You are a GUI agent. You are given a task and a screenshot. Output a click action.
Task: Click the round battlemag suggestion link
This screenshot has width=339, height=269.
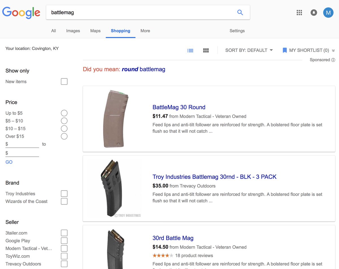[144, 69]
